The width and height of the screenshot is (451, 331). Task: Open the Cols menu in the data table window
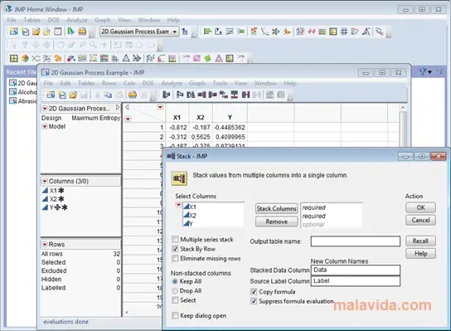coord(129,83)
